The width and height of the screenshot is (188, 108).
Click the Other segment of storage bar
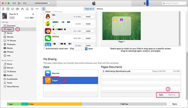tap(55, 104)
